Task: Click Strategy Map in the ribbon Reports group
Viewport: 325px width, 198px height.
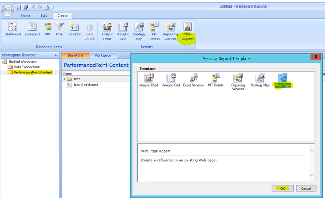Action: coord(139,32)
